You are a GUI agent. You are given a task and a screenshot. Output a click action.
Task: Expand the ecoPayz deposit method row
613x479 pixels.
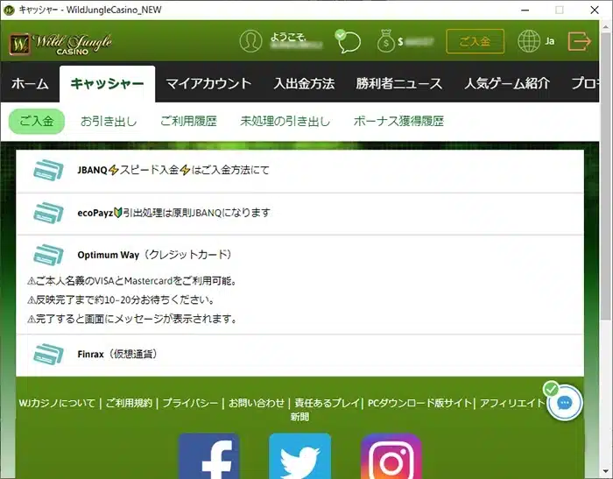[x=299, y=214]
